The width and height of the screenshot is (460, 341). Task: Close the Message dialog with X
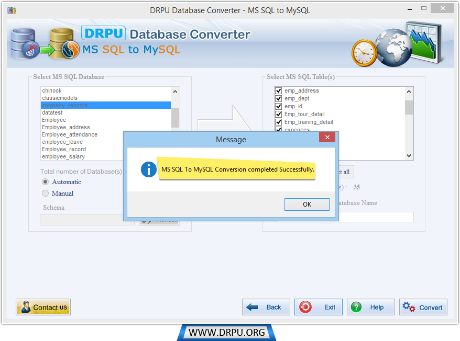point(327,137)
